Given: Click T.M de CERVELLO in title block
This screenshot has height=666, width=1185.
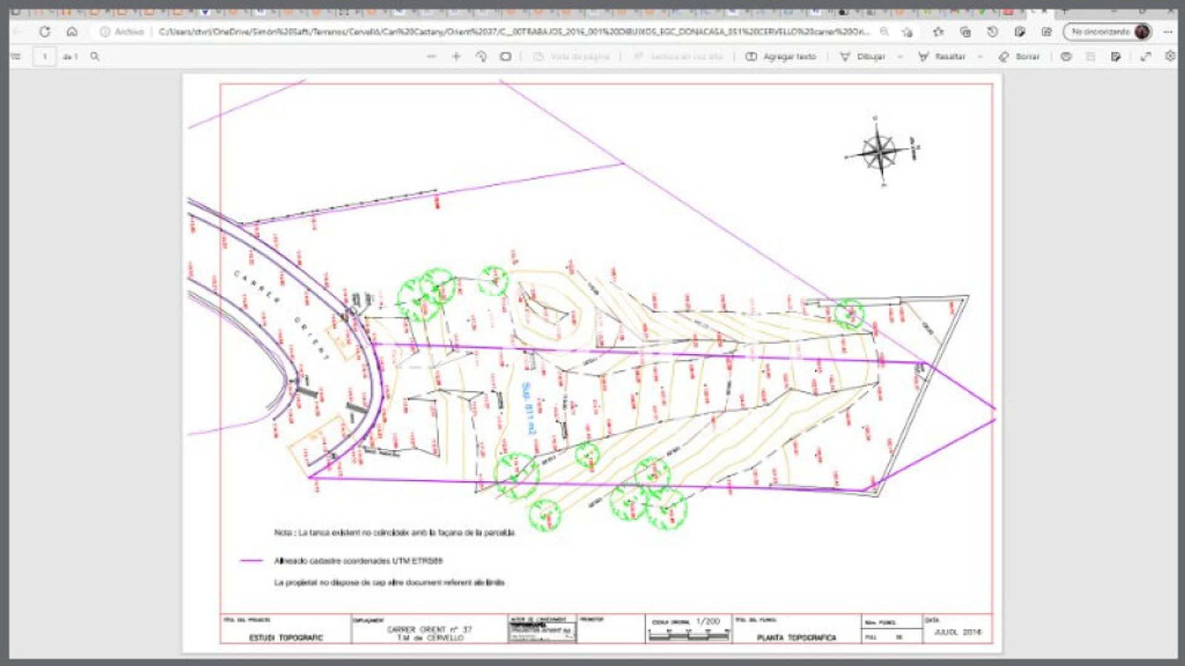Looking at the screenshot, I should tap(430, 637).
